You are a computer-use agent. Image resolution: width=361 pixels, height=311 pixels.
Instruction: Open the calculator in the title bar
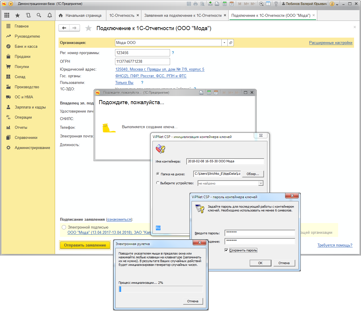[225, 4]
